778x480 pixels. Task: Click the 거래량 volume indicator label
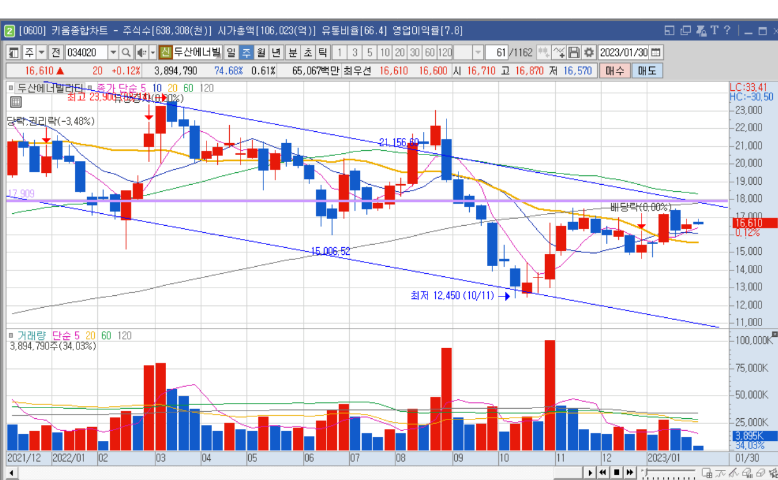click(33, 336)
